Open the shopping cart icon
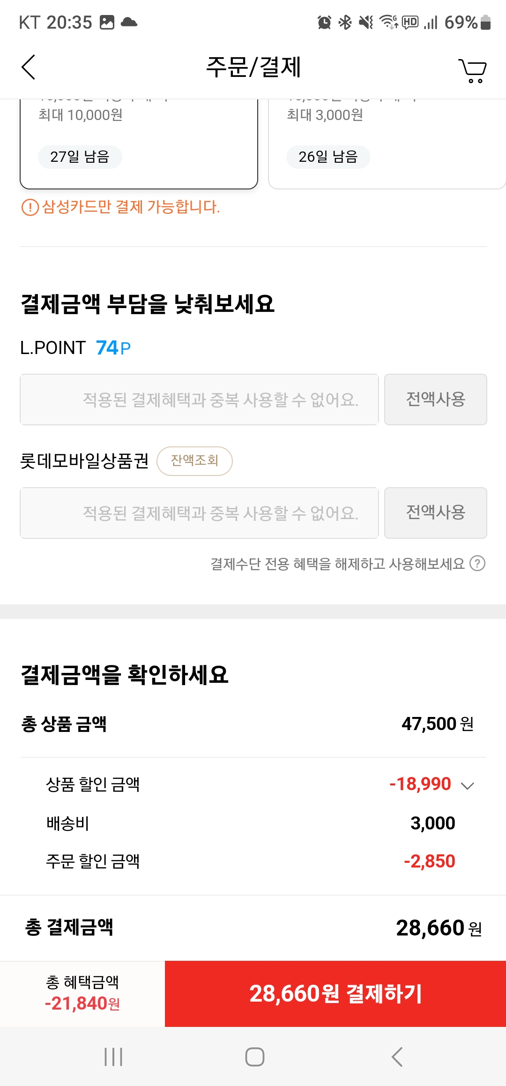This screenshot has width=506, height=1086. [472, 70]
